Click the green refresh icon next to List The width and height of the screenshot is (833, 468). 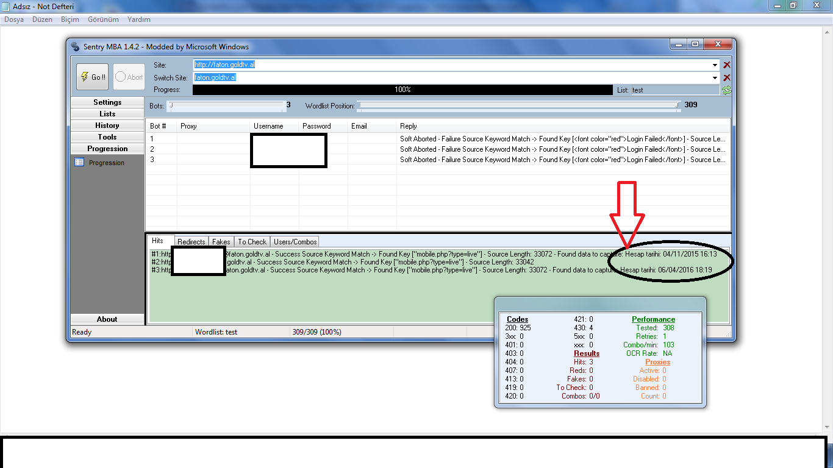click(x=726, y=90)
